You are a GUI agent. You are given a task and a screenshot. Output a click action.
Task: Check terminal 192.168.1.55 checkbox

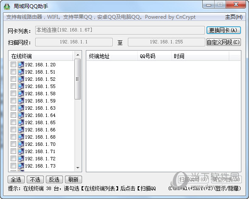point(13,86)
